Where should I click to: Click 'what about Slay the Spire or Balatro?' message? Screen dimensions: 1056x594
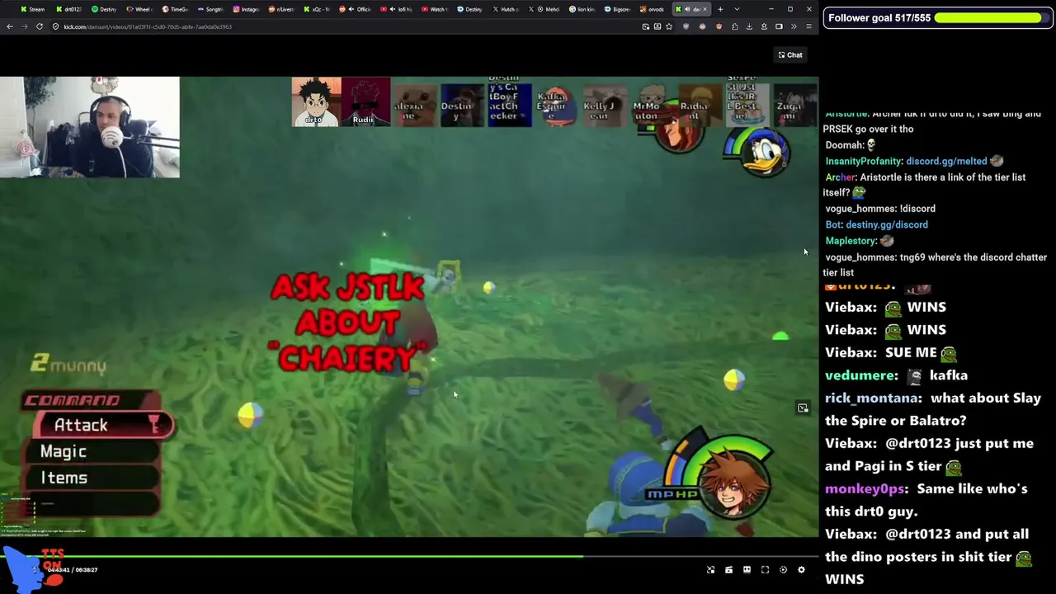click(931, 409)
